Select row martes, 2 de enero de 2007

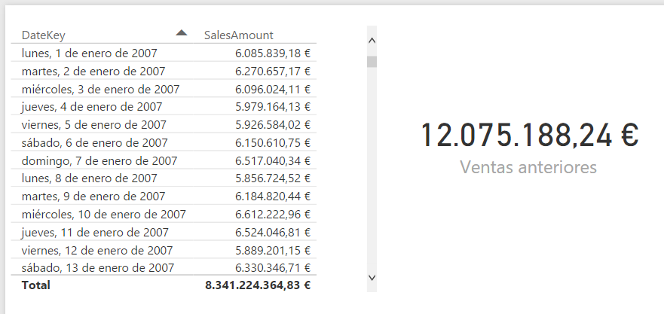pyautogui.click(x=164, y=71)
